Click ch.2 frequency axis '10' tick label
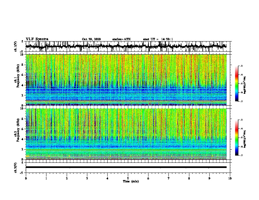259x200 pixels. point(22,108)
